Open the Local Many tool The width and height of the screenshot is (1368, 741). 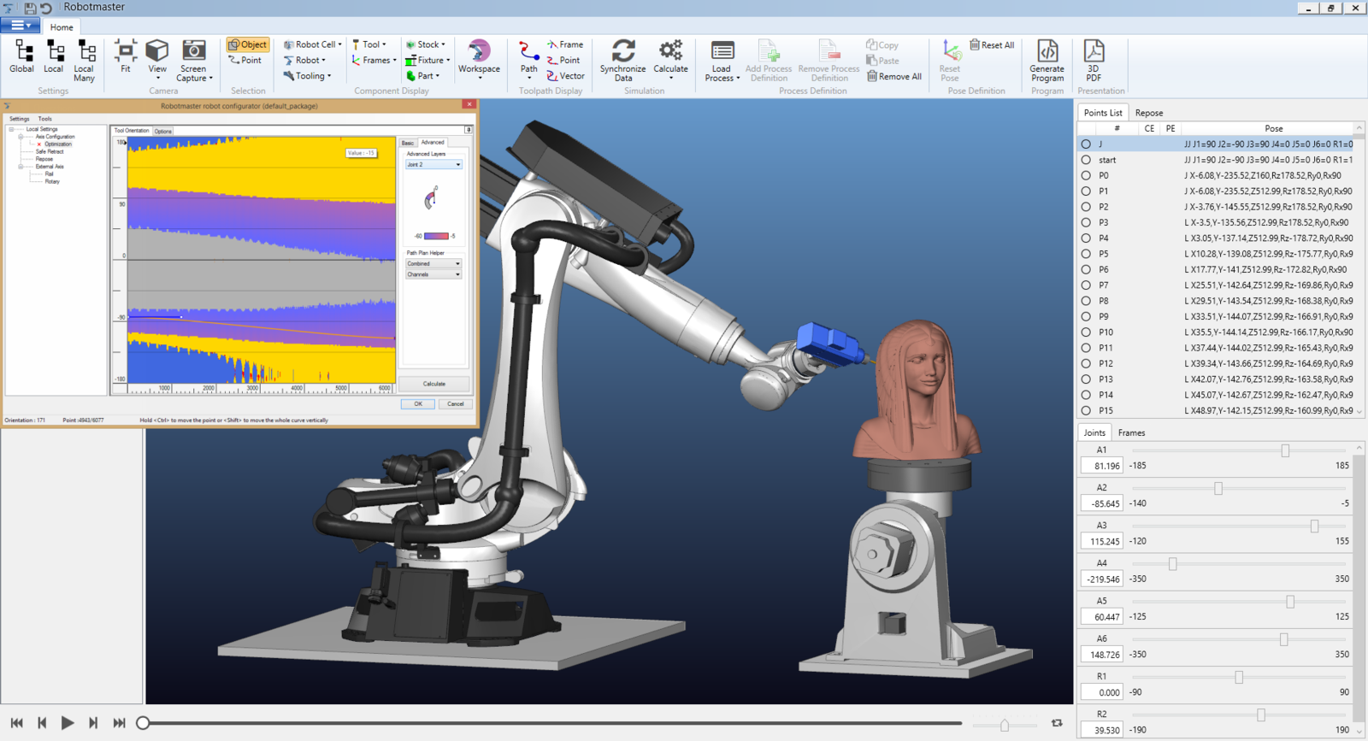pos(84,61)
